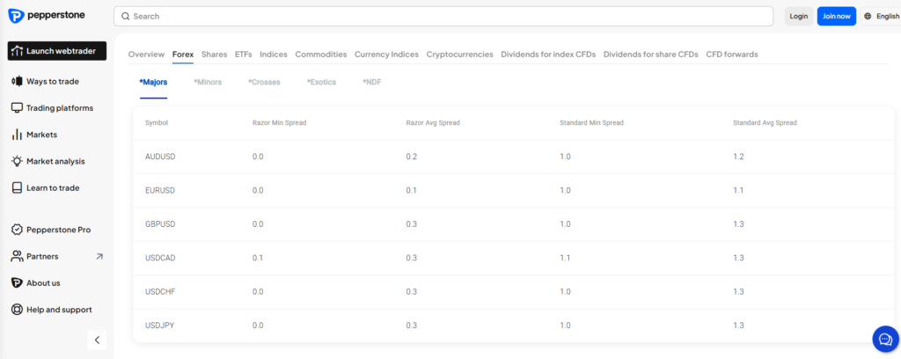Select the Cryptocurrencies tab
901x359 pixels.
point(459,55)
